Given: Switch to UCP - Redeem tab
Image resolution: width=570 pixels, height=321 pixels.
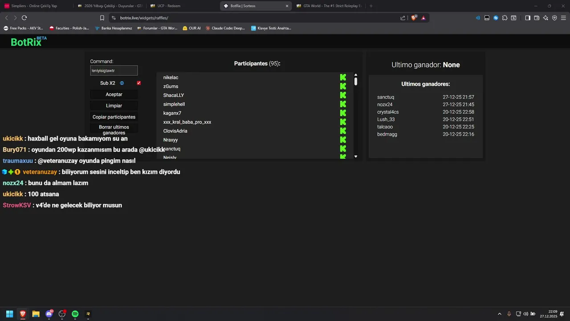Looking at the screenshot, I should tap(183, 6).
